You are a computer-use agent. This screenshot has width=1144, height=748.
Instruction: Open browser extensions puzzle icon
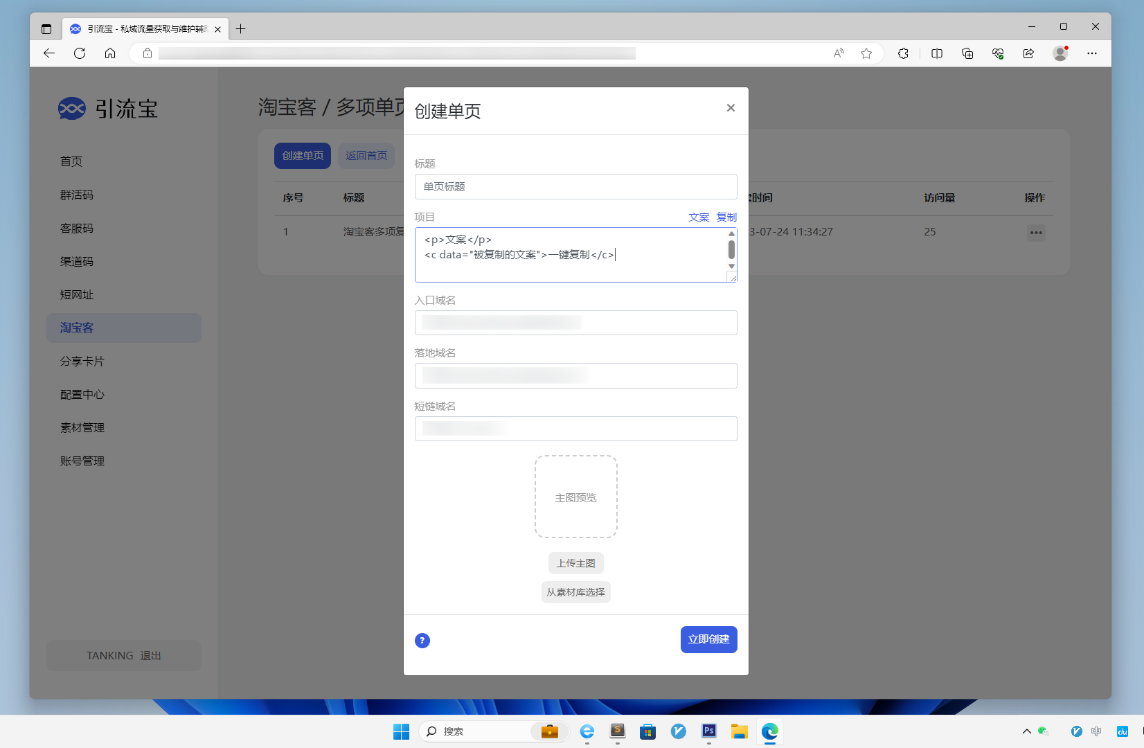(903, 53)
